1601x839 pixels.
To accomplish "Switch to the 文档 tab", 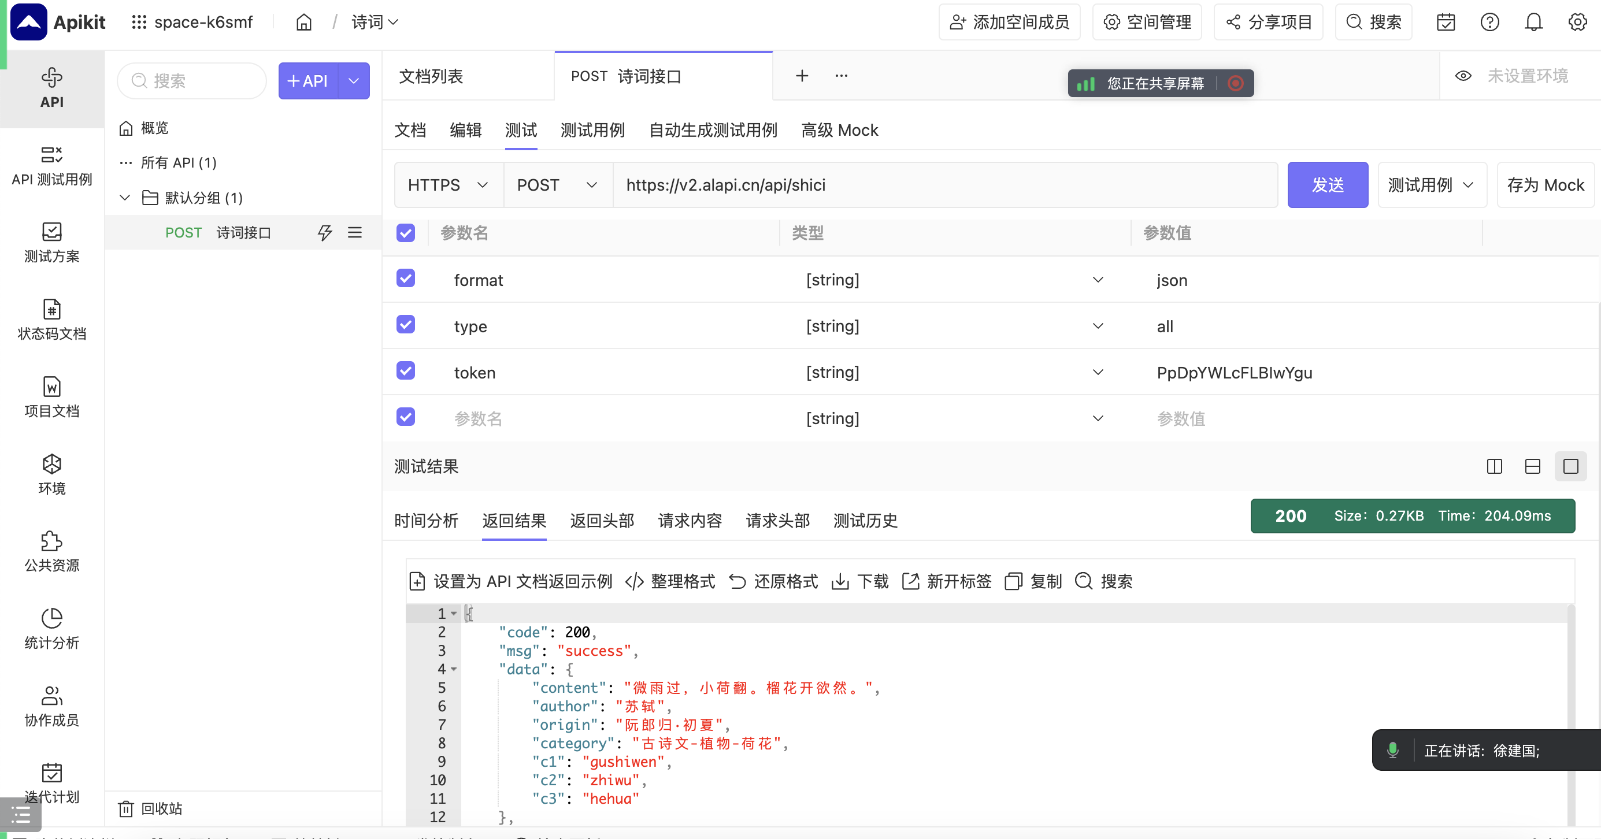I will (x=410, y=131).
